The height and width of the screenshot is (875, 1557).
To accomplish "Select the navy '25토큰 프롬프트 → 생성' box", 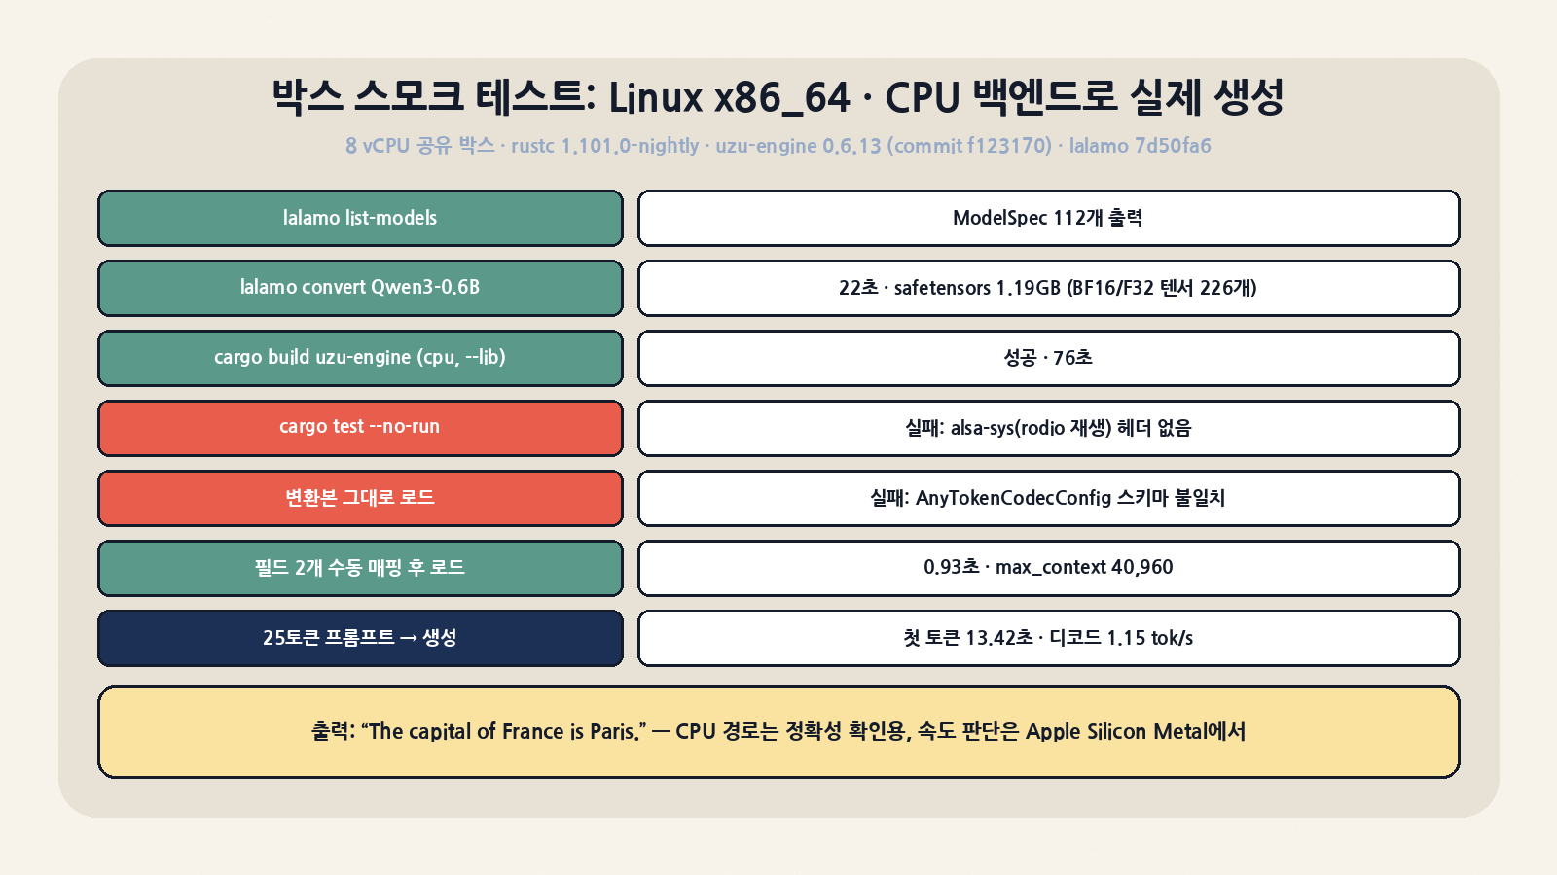I will click(360, 638).
